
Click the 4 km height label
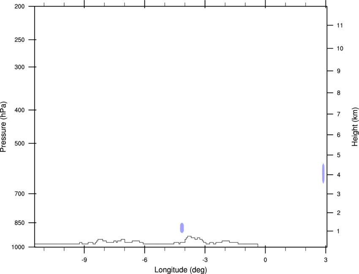[339, 175]
